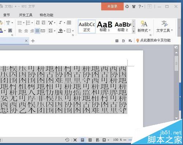Open the help question mark menu
Screen dimensions: 183x145
(x=141, y=6)
